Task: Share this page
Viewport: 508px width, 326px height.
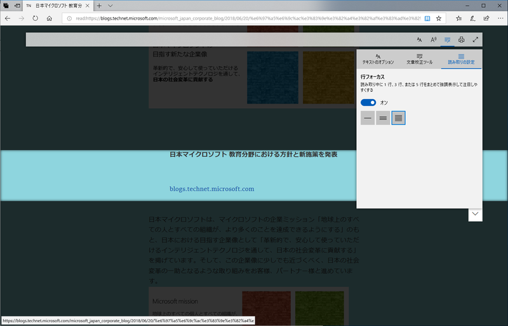Action: 486,18
